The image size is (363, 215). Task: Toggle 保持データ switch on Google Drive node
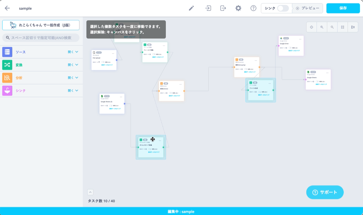pos(290,48)
